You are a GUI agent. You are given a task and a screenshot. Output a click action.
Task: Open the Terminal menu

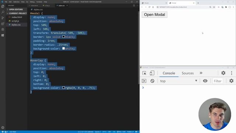click(39, 2)
